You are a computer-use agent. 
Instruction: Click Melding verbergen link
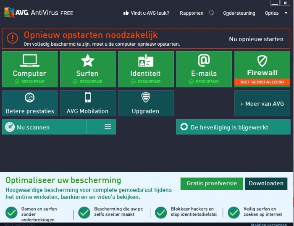(x=269, y=224)
